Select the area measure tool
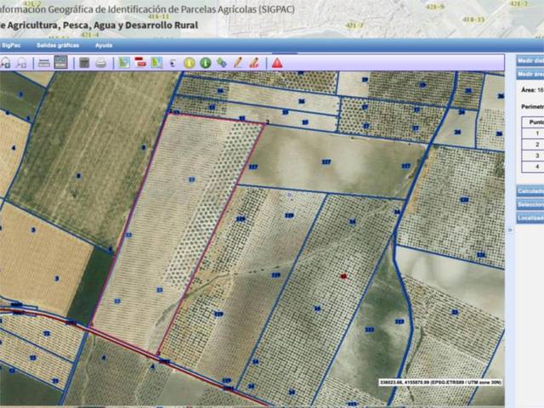Image resolution: width=544 pixels, height=408 pixels. (x=60, y=62)
